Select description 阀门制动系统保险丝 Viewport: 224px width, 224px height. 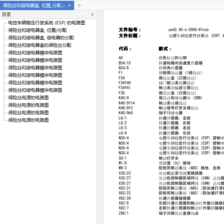[x=177, y=83]
